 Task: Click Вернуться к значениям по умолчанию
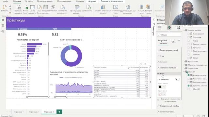[x=169, y=100]
